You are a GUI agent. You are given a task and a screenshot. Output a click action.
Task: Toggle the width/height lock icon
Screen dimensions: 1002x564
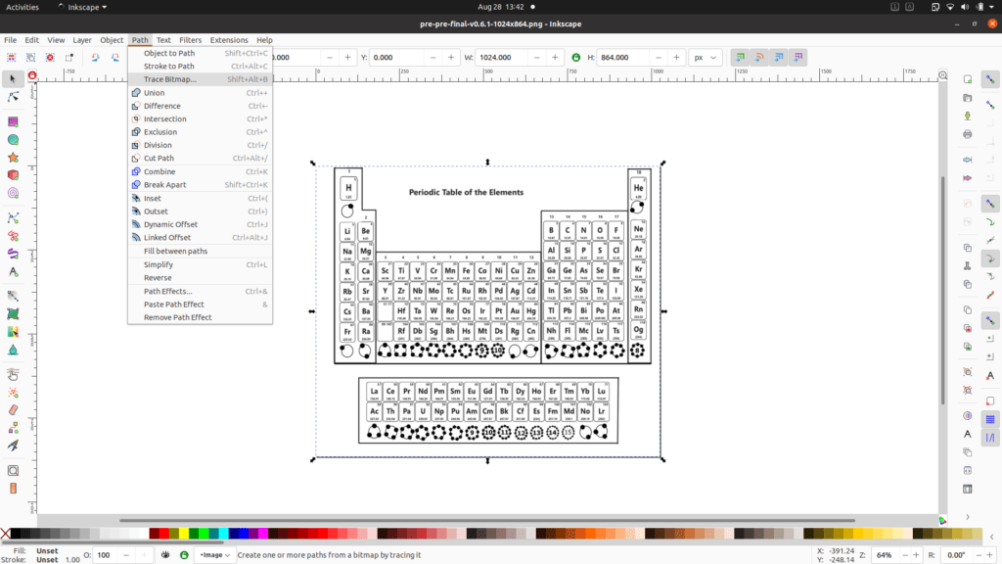[575, 57]
